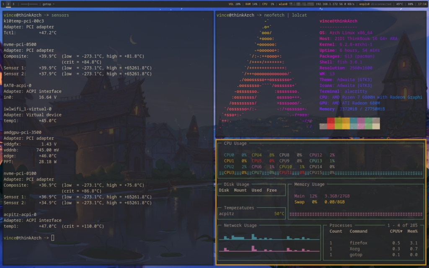
Task: Select the Xorg process row
Action: [354, 249]
